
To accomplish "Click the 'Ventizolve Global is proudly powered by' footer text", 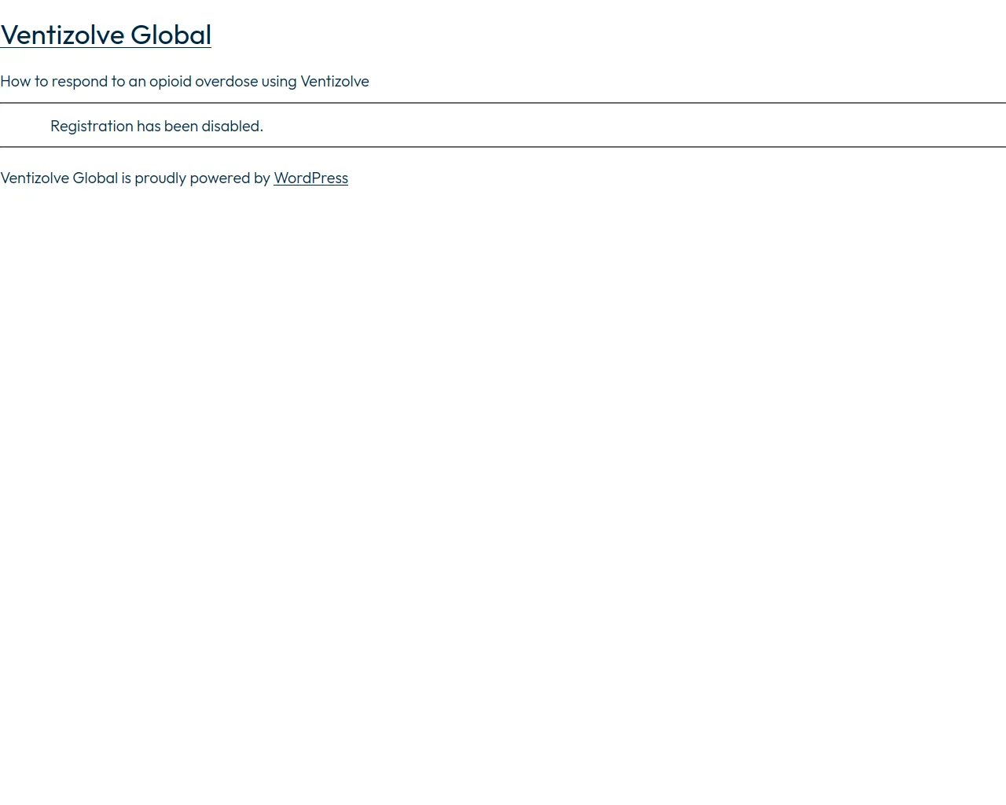I will 135,178.
